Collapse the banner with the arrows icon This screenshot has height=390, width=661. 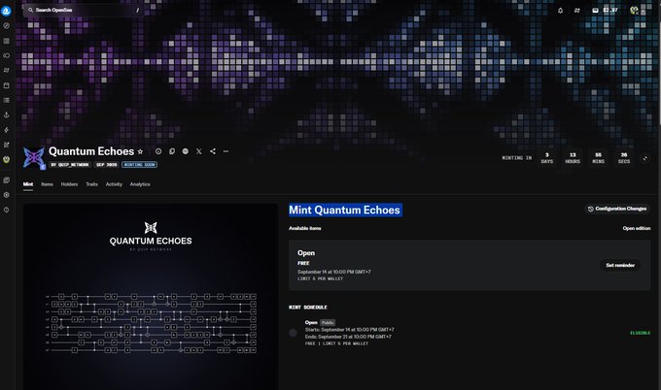[x=645, y=158]
